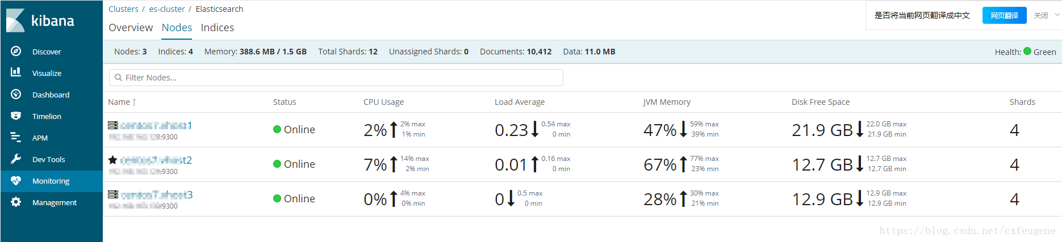
Task: Click the server icon of node ending in 3
Action: point(113,194)
